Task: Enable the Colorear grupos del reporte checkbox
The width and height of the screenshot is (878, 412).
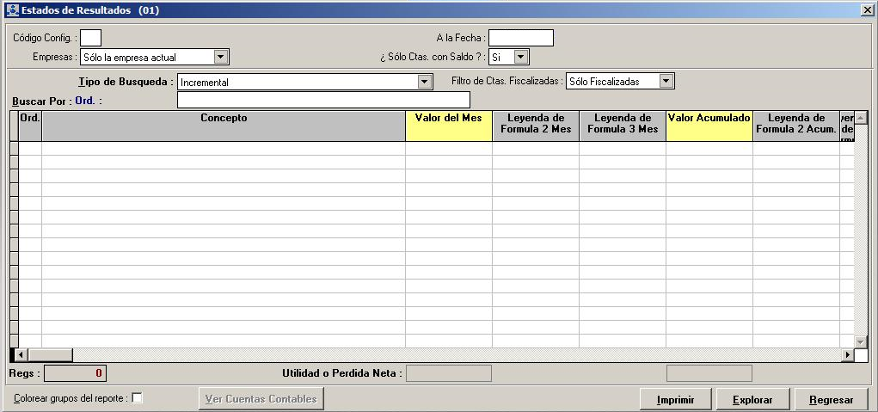Action: point(137,397)
